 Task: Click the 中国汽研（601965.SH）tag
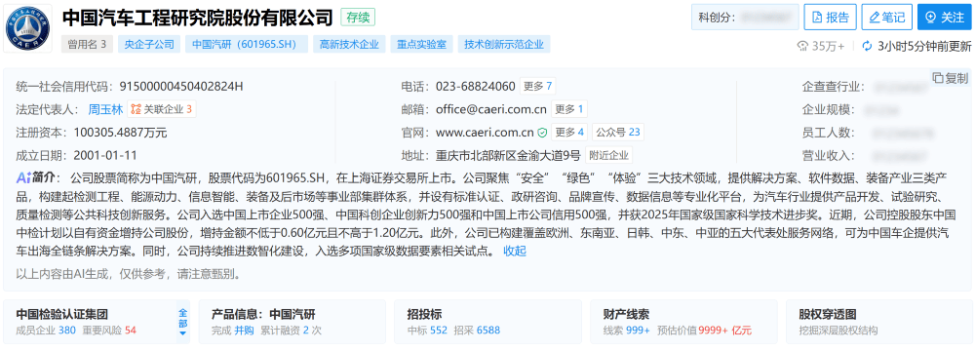[247, 44]
